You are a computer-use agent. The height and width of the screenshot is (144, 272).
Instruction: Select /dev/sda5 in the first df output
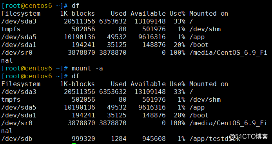[19, 37]
